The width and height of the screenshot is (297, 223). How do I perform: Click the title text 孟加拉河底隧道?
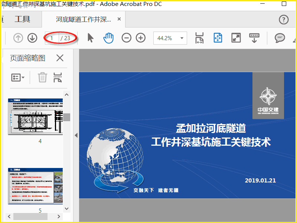pyautogui.click(x=211, y=128)
